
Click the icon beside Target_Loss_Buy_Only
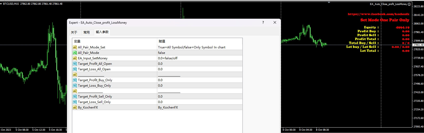click(x=75, y=86)
